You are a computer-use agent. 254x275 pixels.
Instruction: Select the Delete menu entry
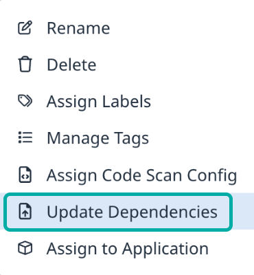coord(127,65)
